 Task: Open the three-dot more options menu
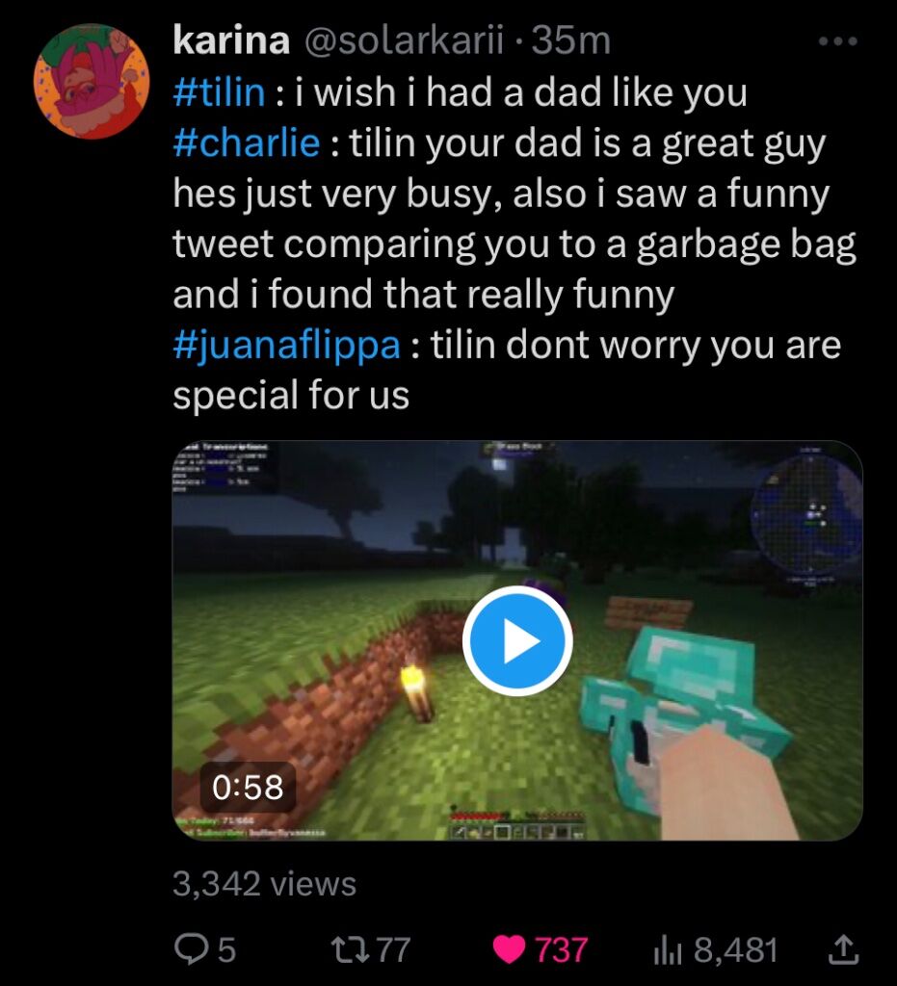pyautogui.click(x=838, y=41)
